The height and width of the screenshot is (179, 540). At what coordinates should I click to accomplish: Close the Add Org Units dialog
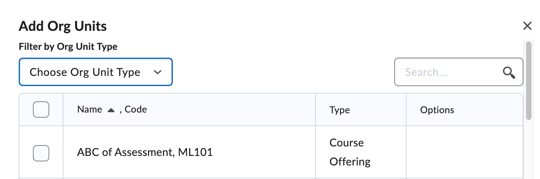click(527, 26)
